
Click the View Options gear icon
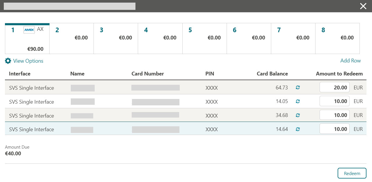pyautogui.click(x=8, y=61)
